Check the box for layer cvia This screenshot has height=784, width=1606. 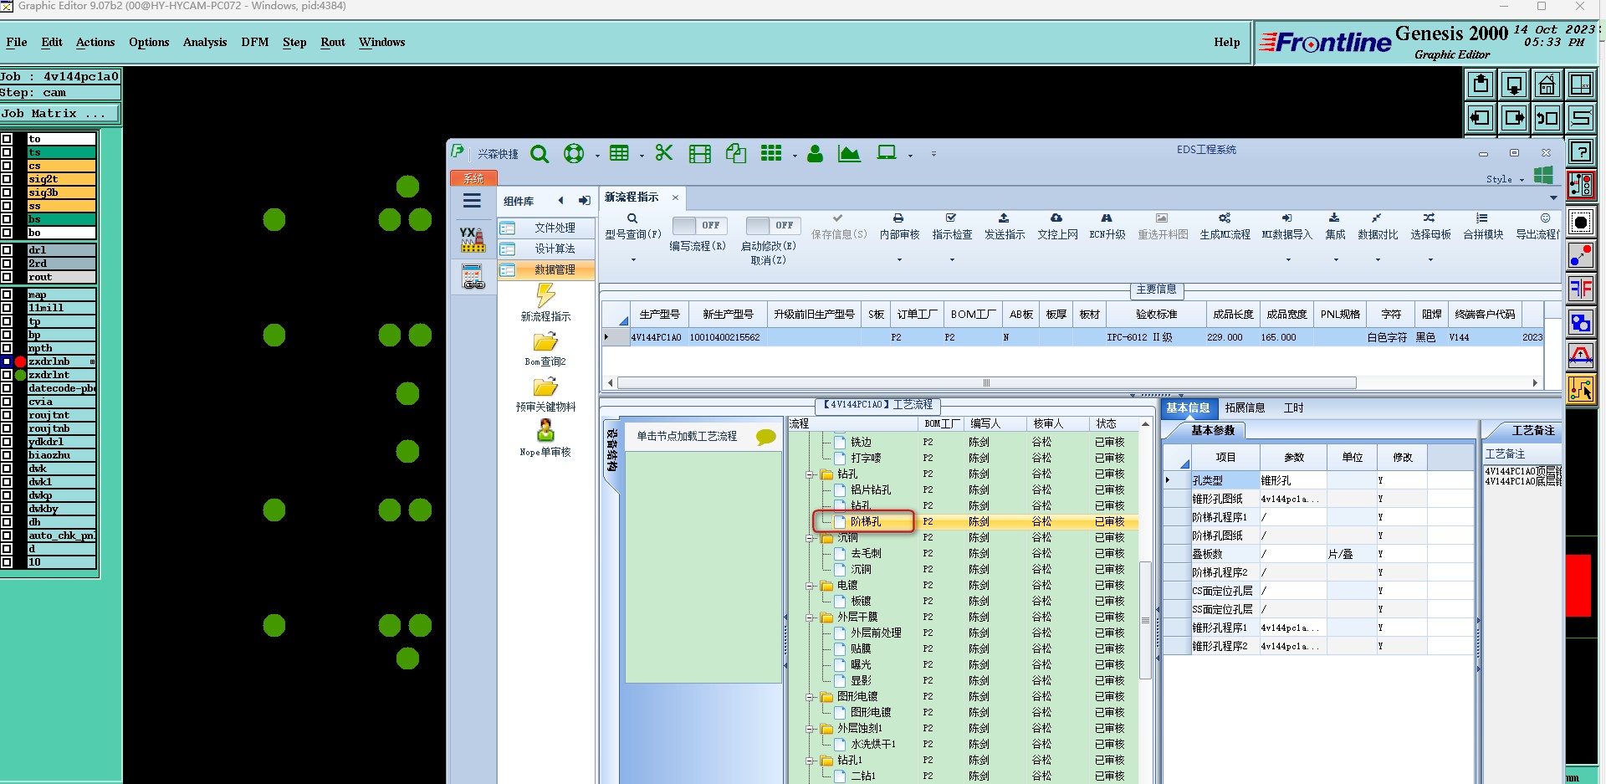click(7, 402)
